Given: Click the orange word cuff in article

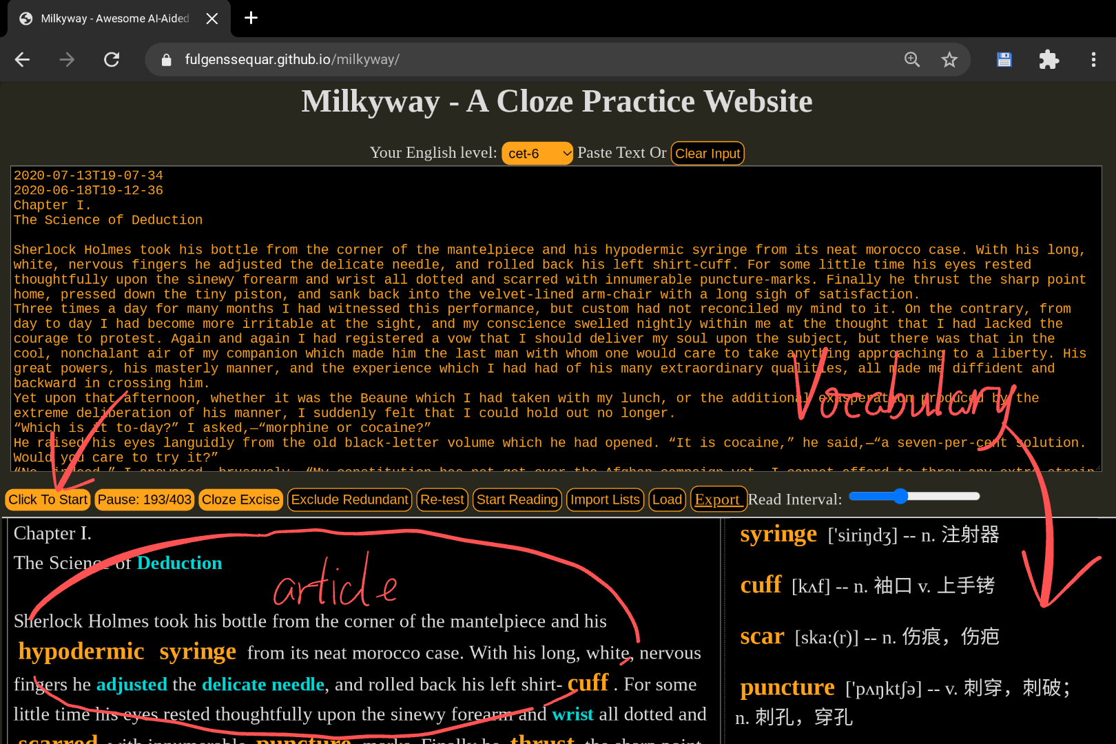Looking at the screenshot, I should [x=588, y=682].
